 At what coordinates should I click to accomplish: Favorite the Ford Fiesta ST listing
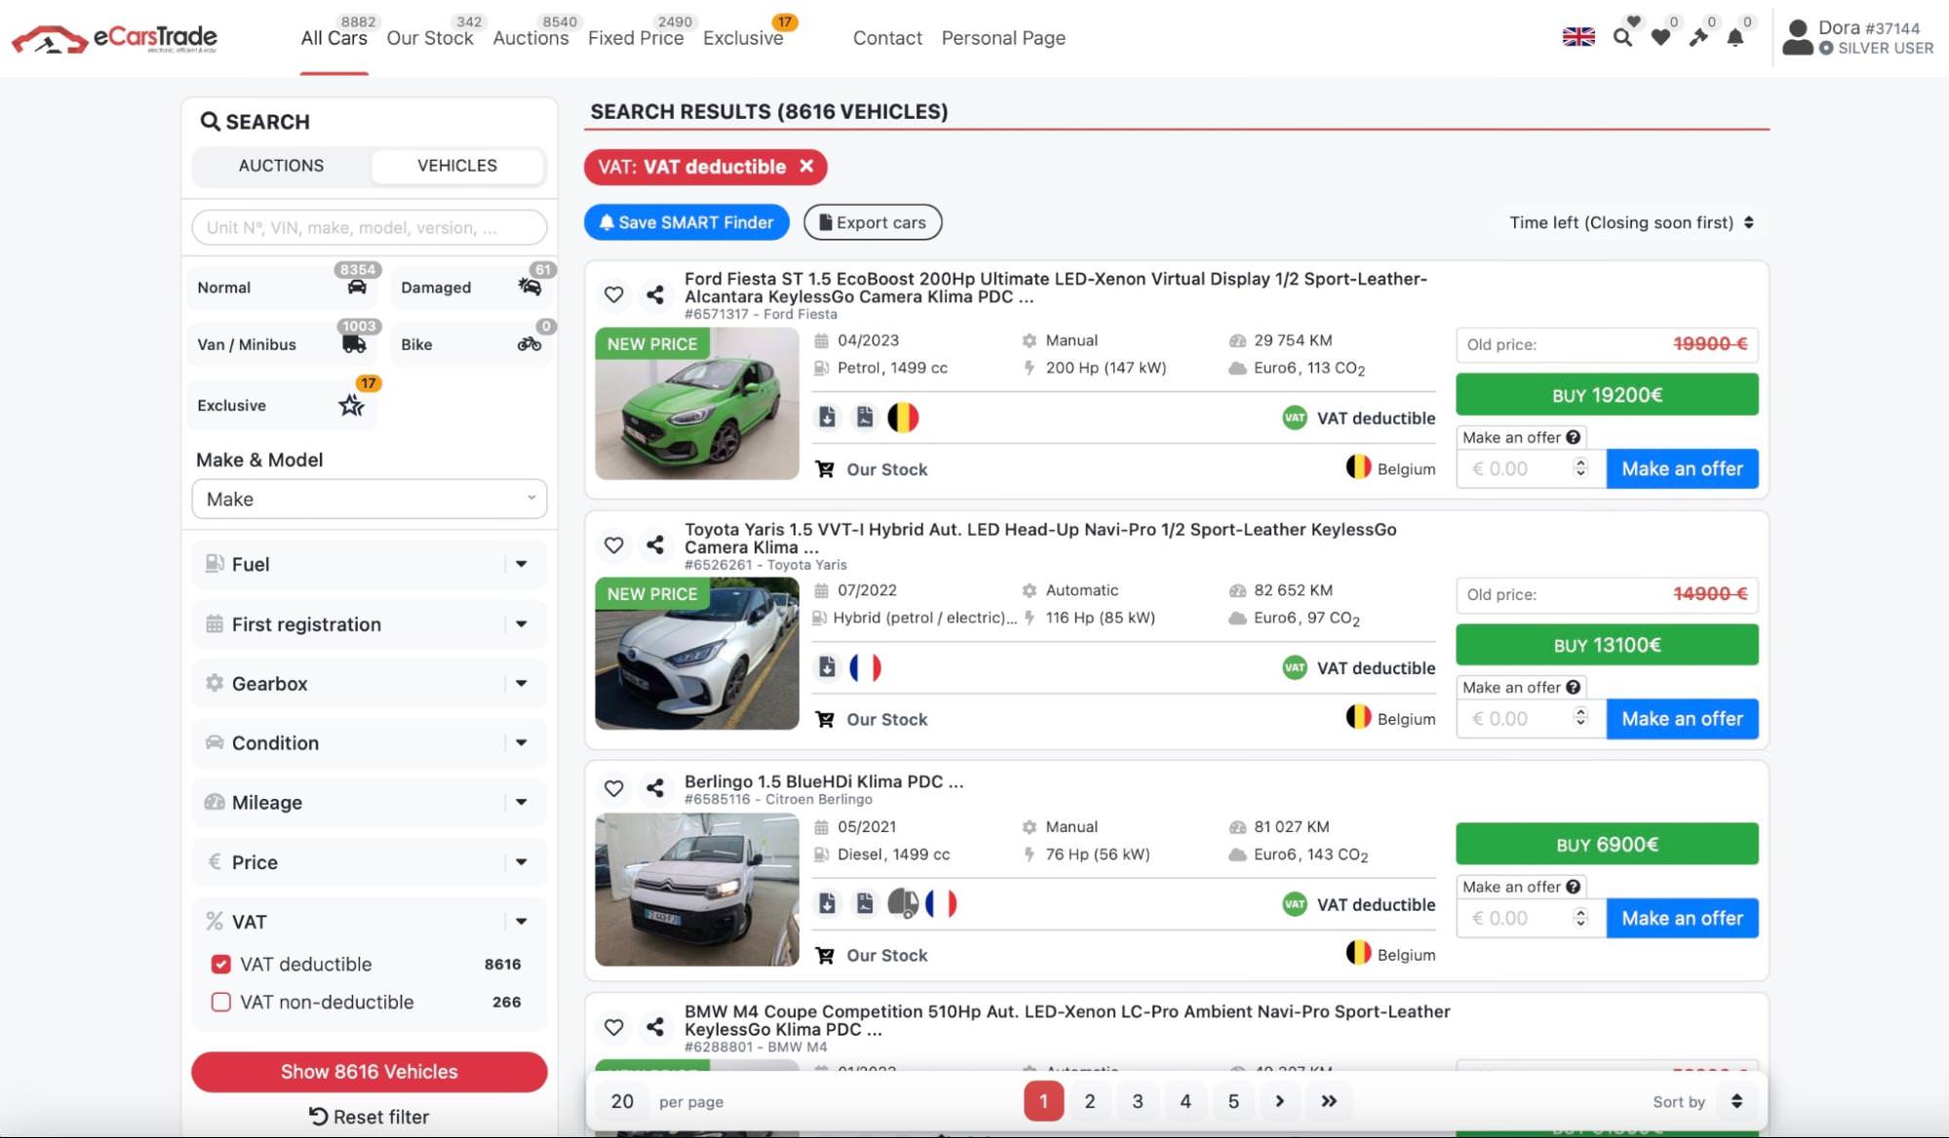click(613, 294)
